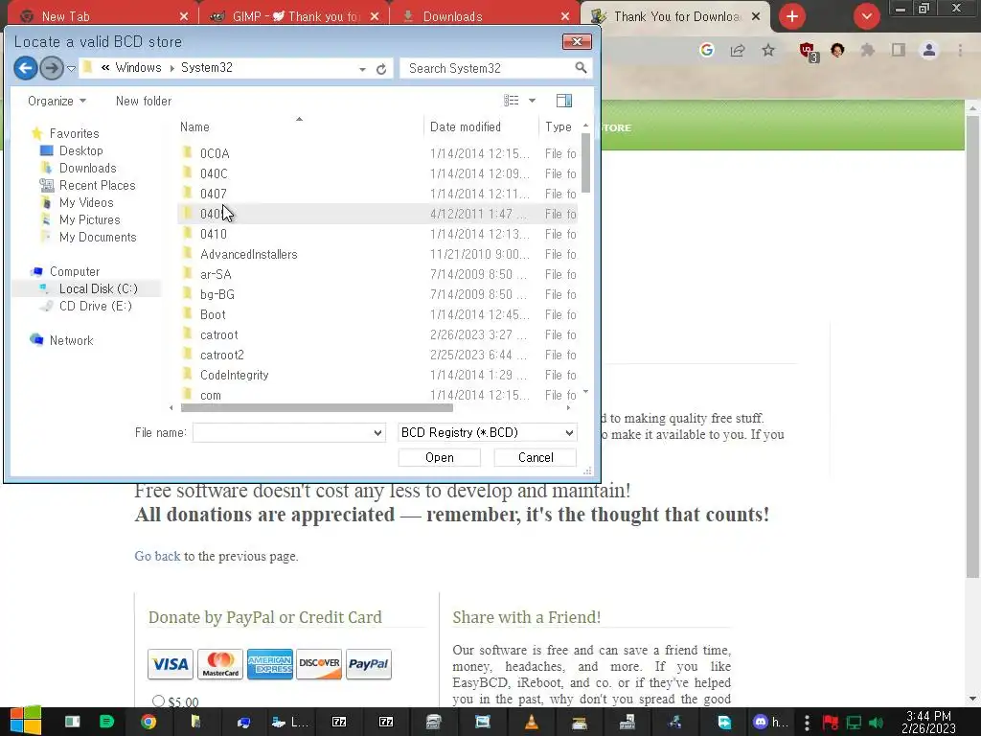Open the uBlock Origin extension icon

coord(808,51)
